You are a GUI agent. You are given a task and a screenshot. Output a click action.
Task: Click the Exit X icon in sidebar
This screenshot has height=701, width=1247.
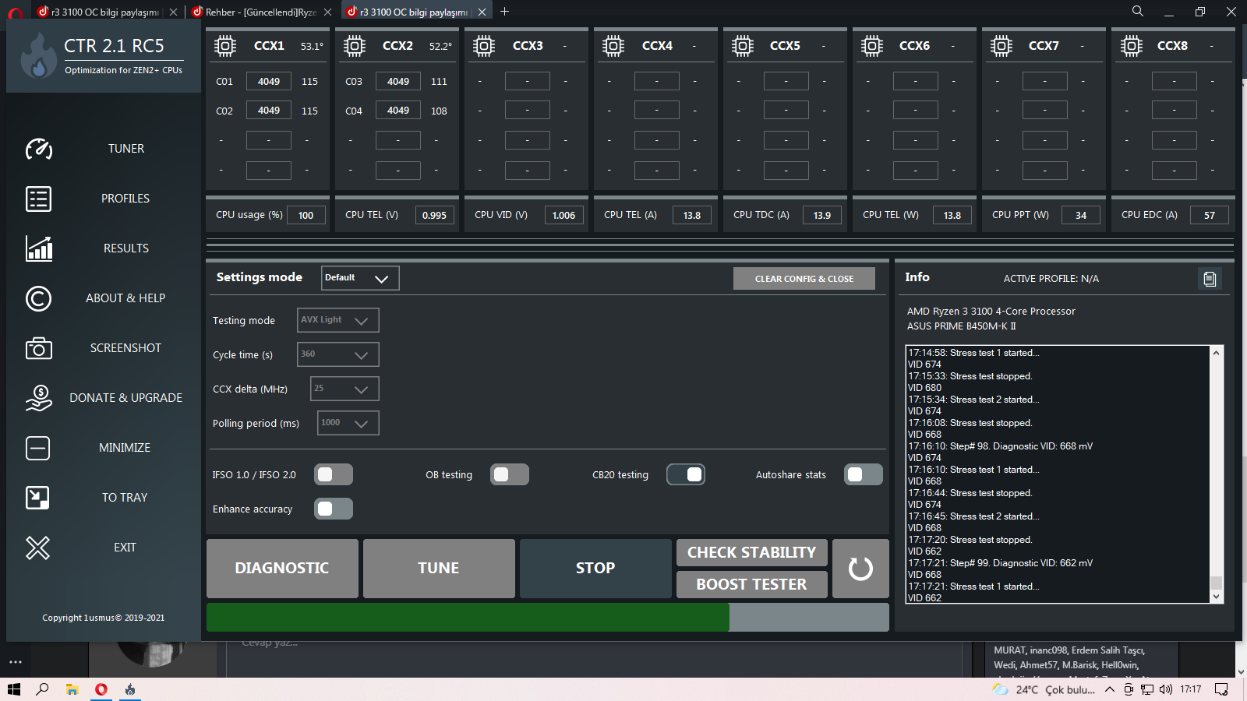[37, 548]
